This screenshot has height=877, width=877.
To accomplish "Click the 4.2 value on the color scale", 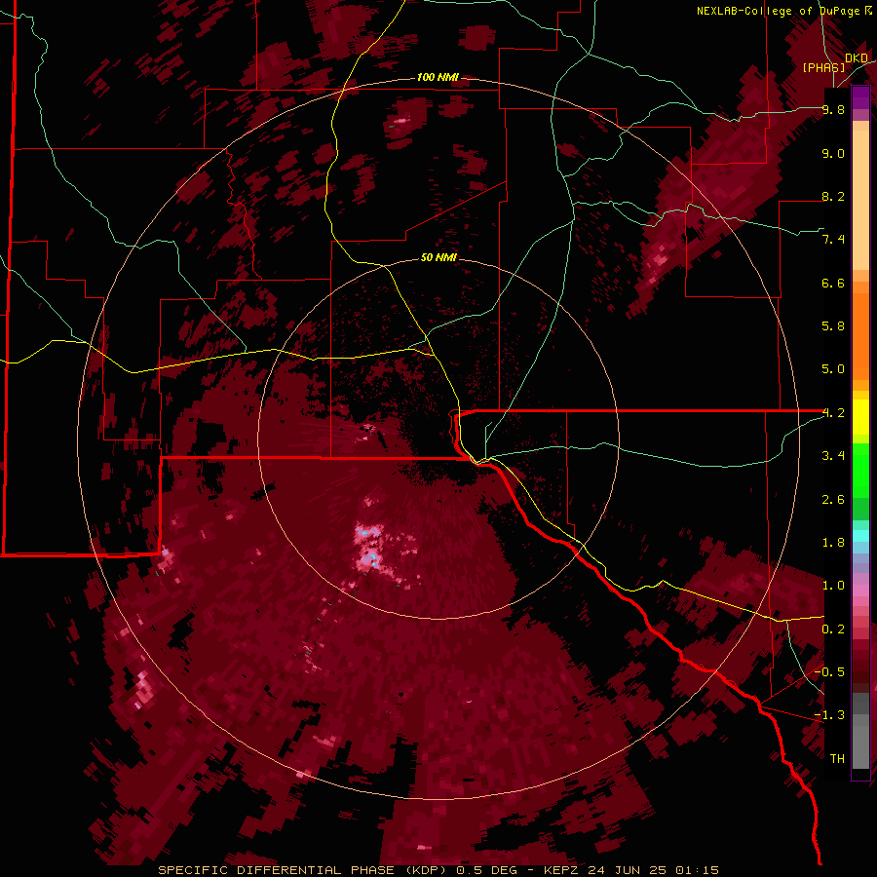I will tap(833, 413).
